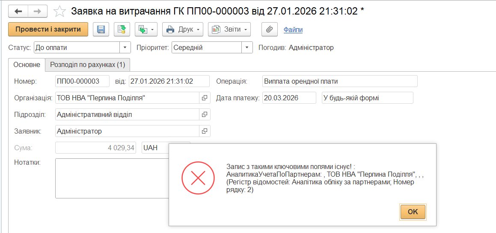496x233 pixels.
Task: Click the Дата платежу date field
Action: (x=289, y=98)
